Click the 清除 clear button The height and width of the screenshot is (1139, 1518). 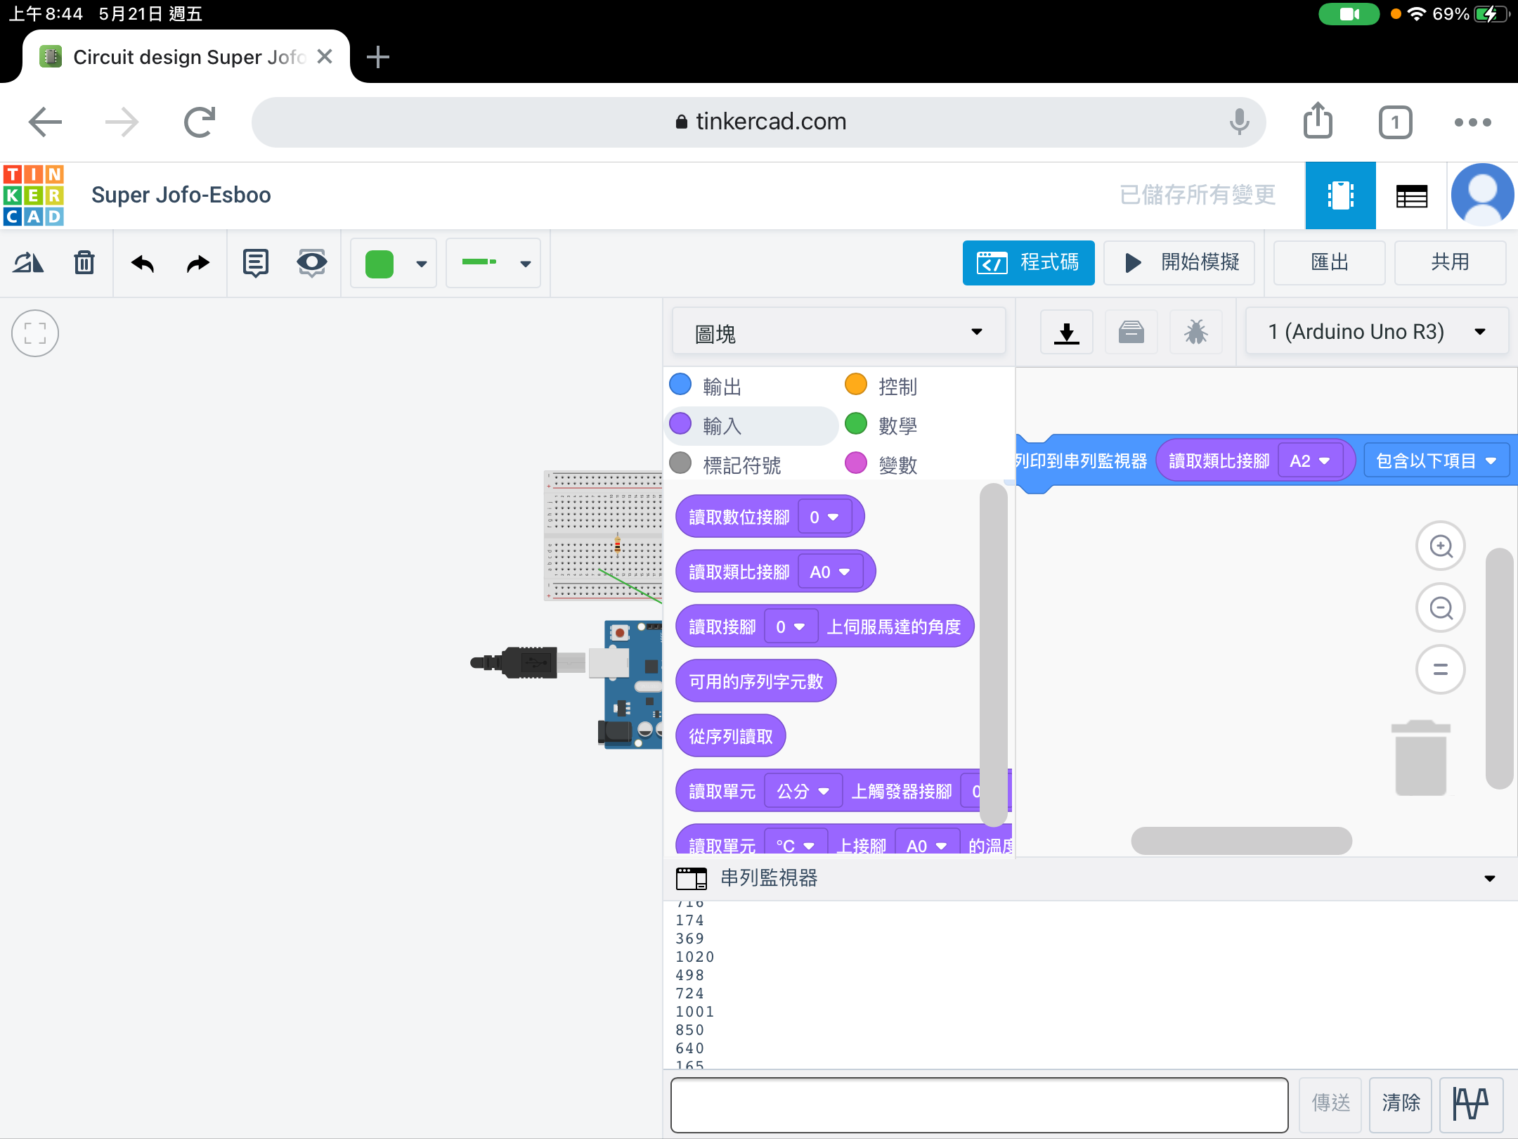pos(1401,1103)
